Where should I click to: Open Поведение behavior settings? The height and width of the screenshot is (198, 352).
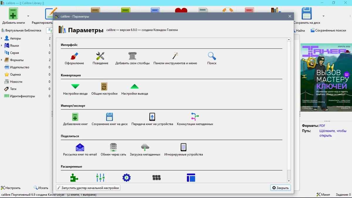coord(100,58)
